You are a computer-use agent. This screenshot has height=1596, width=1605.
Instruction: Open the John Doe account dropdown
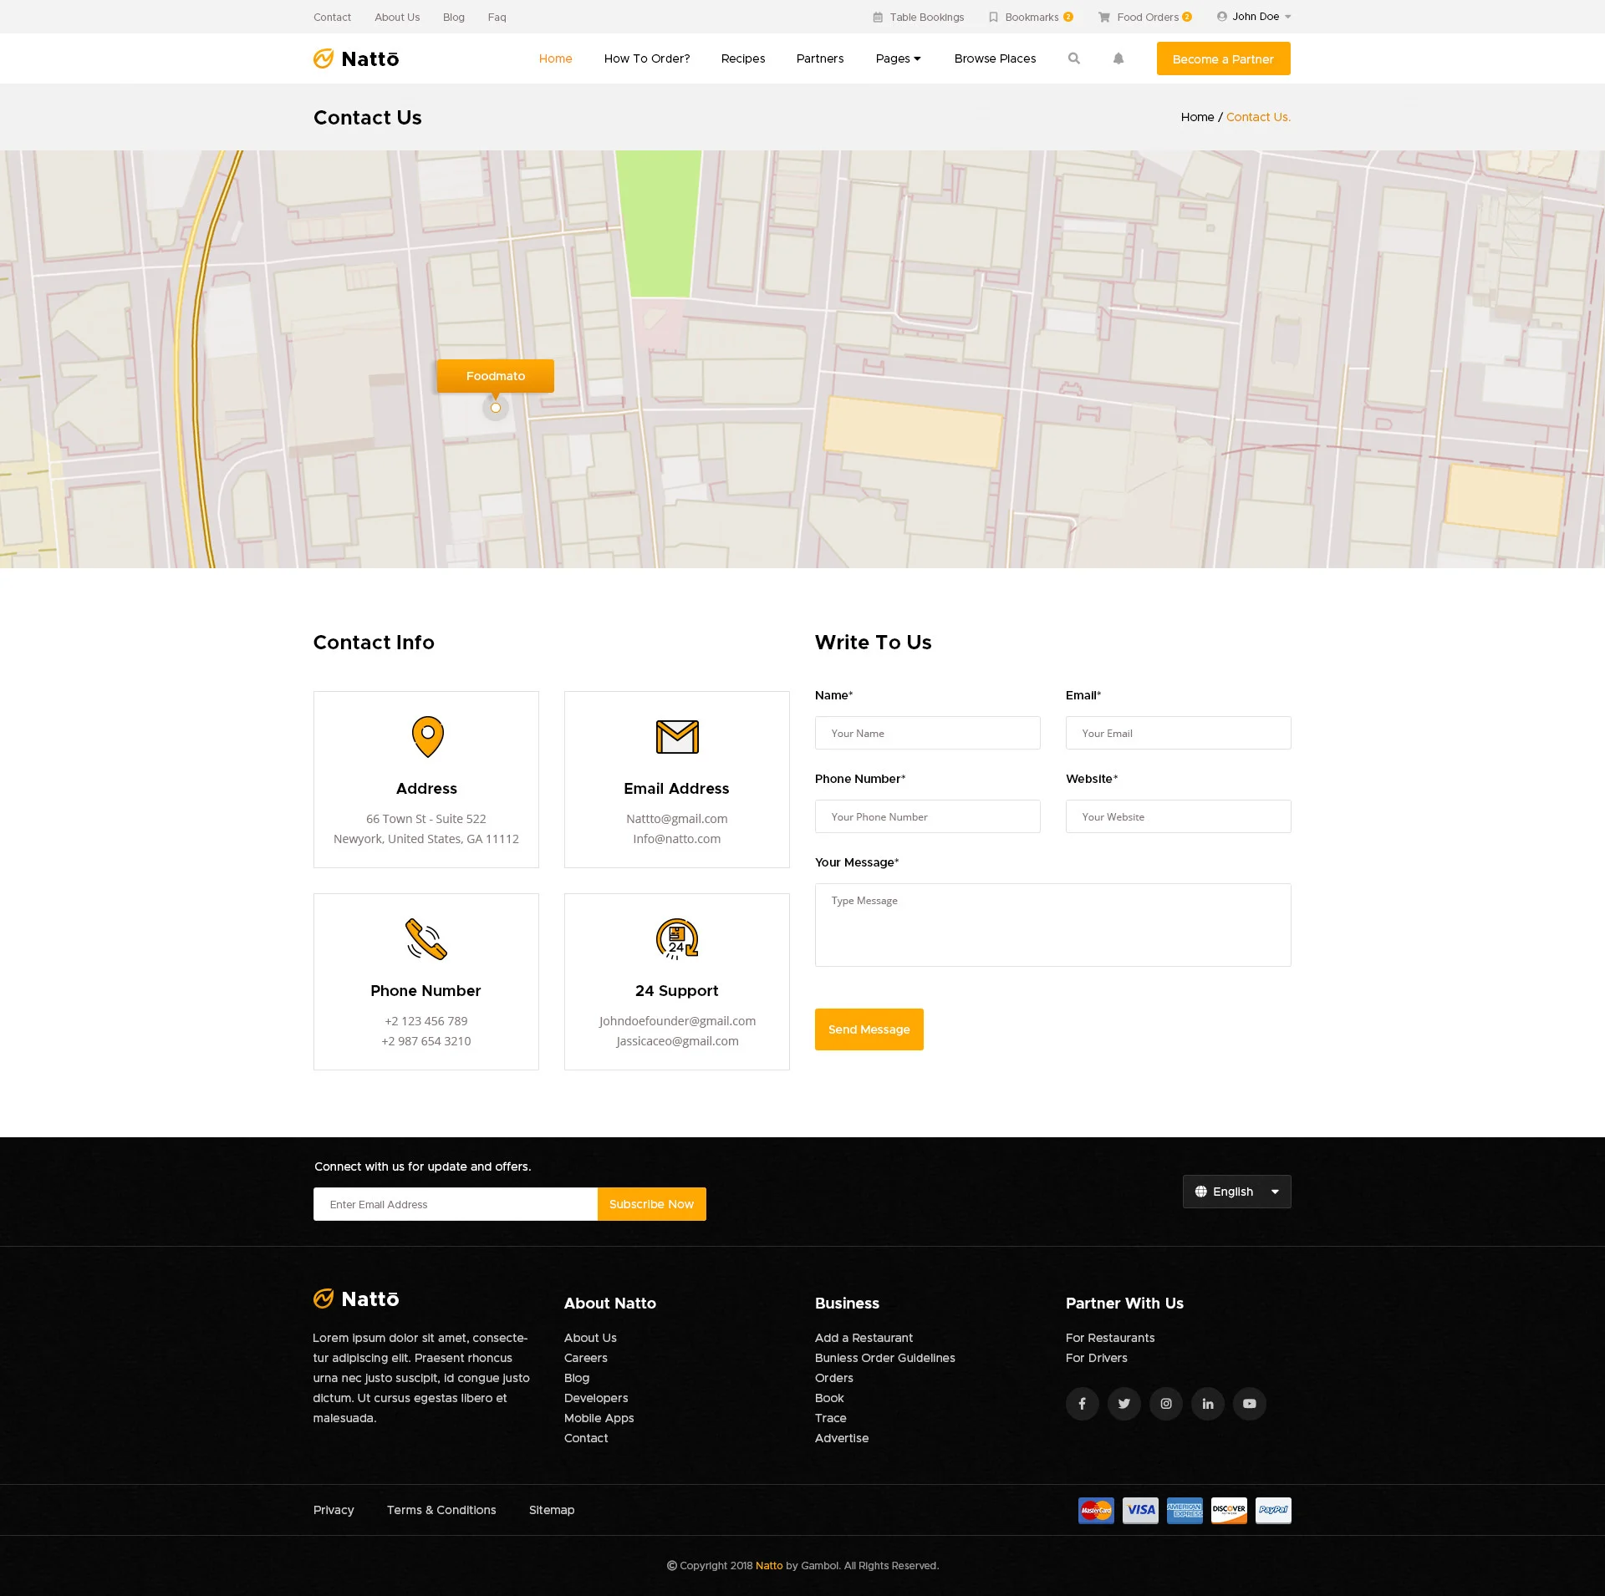pyautogui.click(x=1254, y=17)
